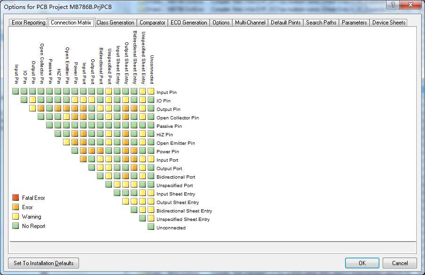The width and height of the screenshot is (425, 275).
Task: Toggle Output Pin row, Open Collector Pin column cell
Action: 41,109
